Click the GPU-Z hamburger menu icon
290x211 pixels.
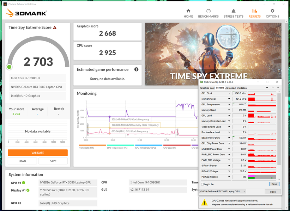(x=278, y=87)
